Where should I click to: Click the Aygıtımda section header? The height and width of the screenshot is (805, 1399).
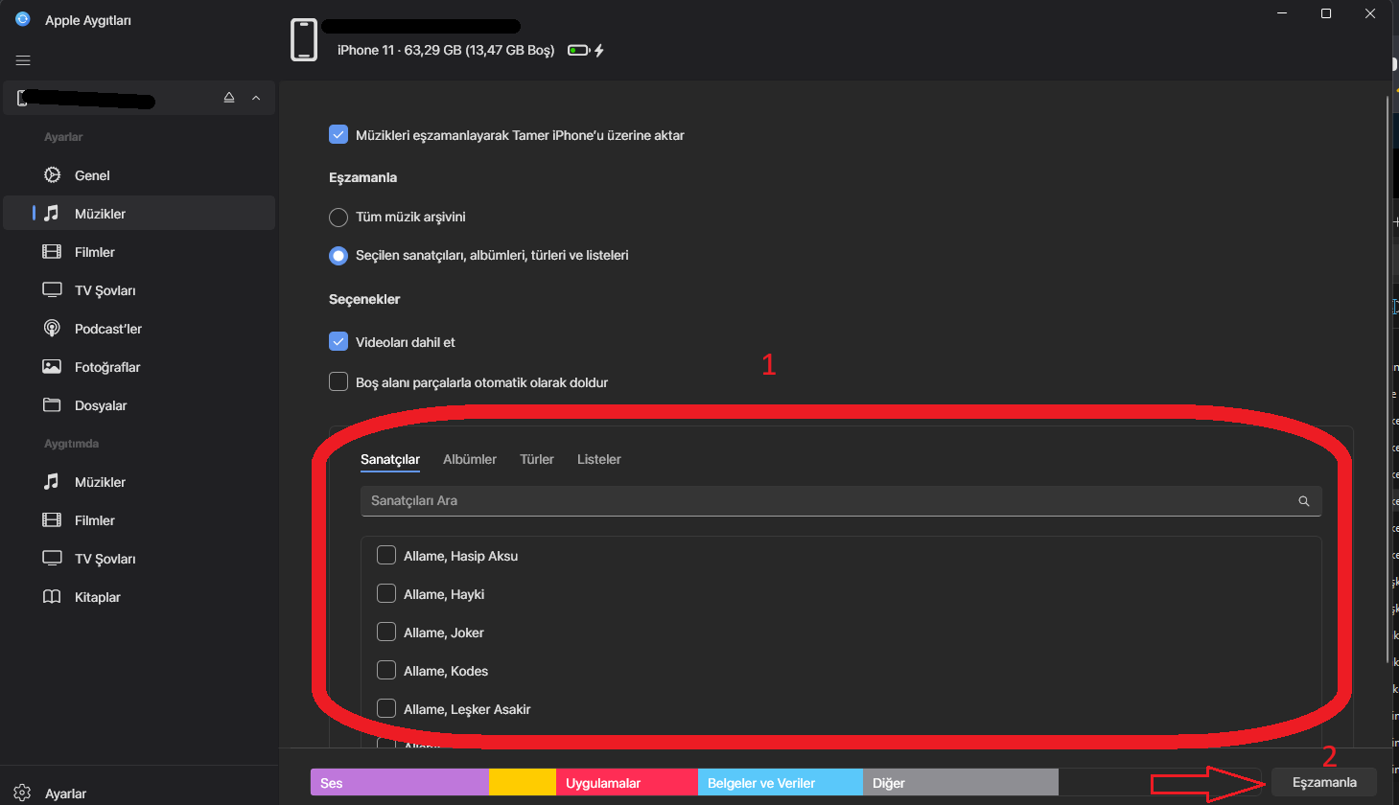[x=71, y=444]
